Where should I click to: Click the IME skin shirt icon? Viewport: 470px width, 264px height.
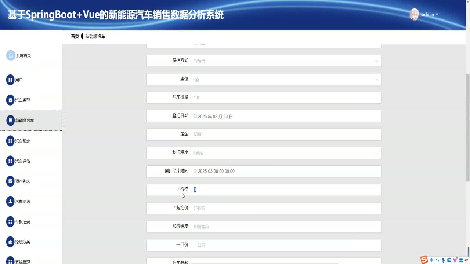pos(455,260)
